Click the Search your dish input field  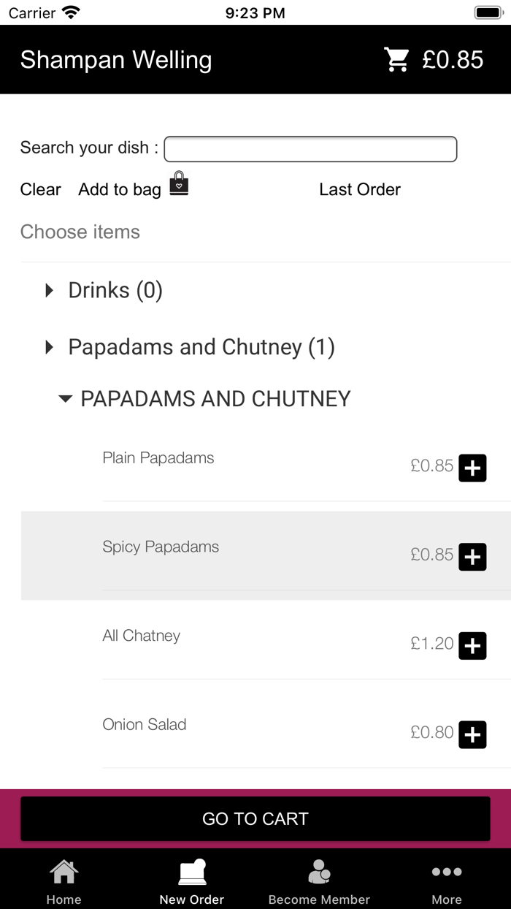(x=310, y=149)
